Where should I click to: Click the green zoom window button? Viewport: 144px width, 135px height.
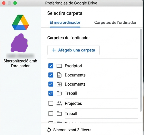[15, 3]
